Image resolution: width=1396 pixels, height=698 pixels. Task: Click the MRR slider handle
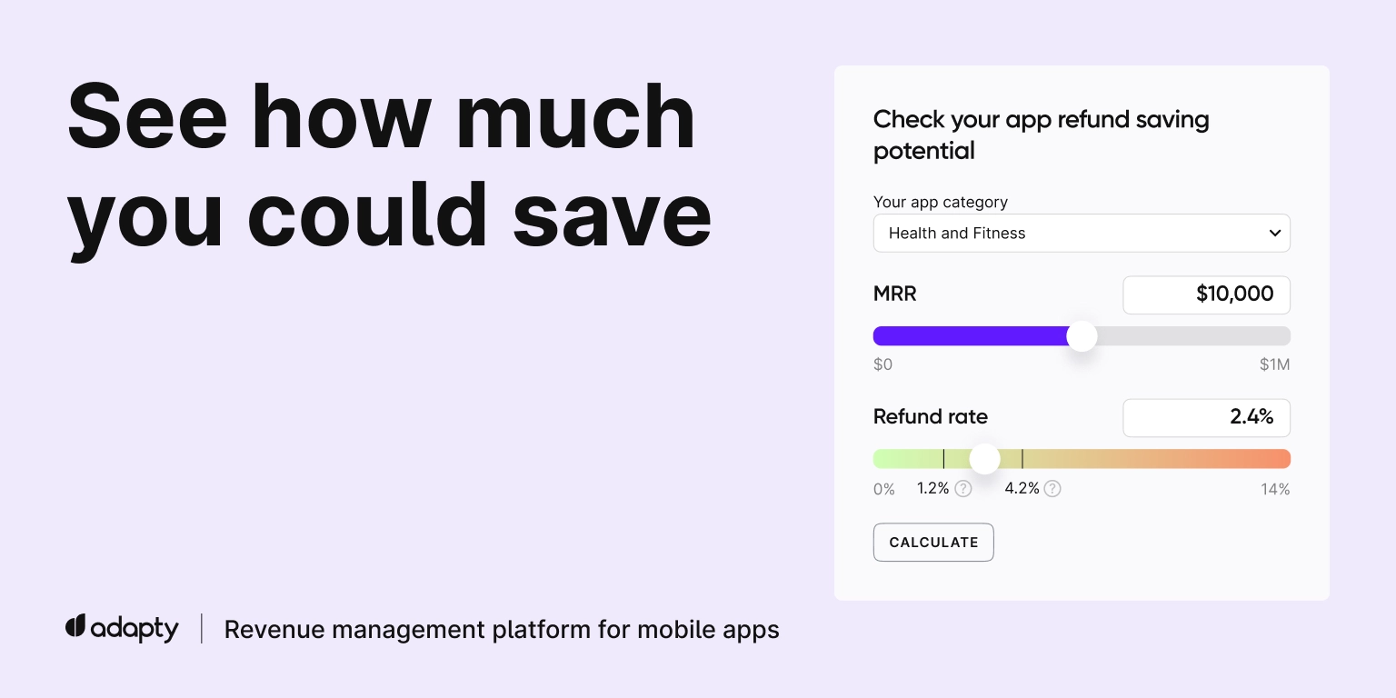click(1082, 336)
